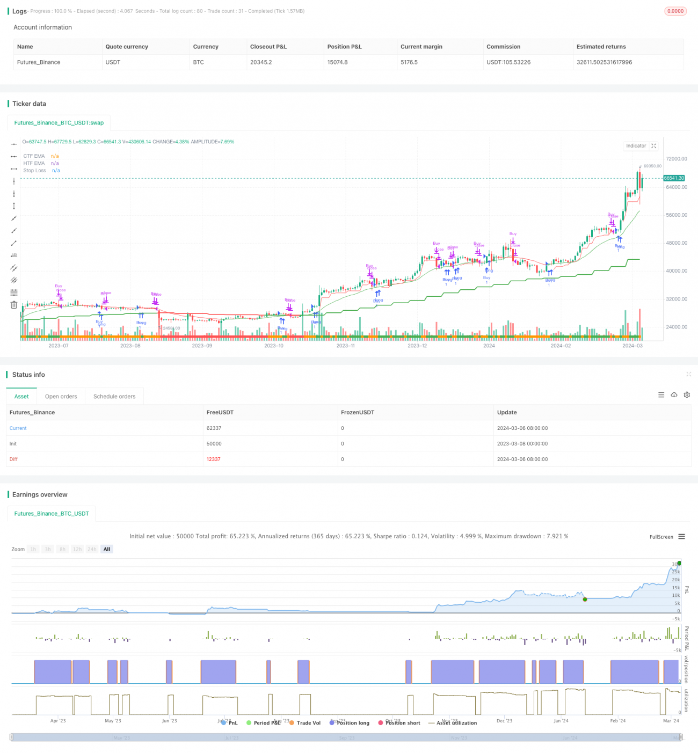Screen dimensions: 698x753
Task: Click the FullScreen button in Earnings overview
Action: pyautogui.click(x=660, y=537)
